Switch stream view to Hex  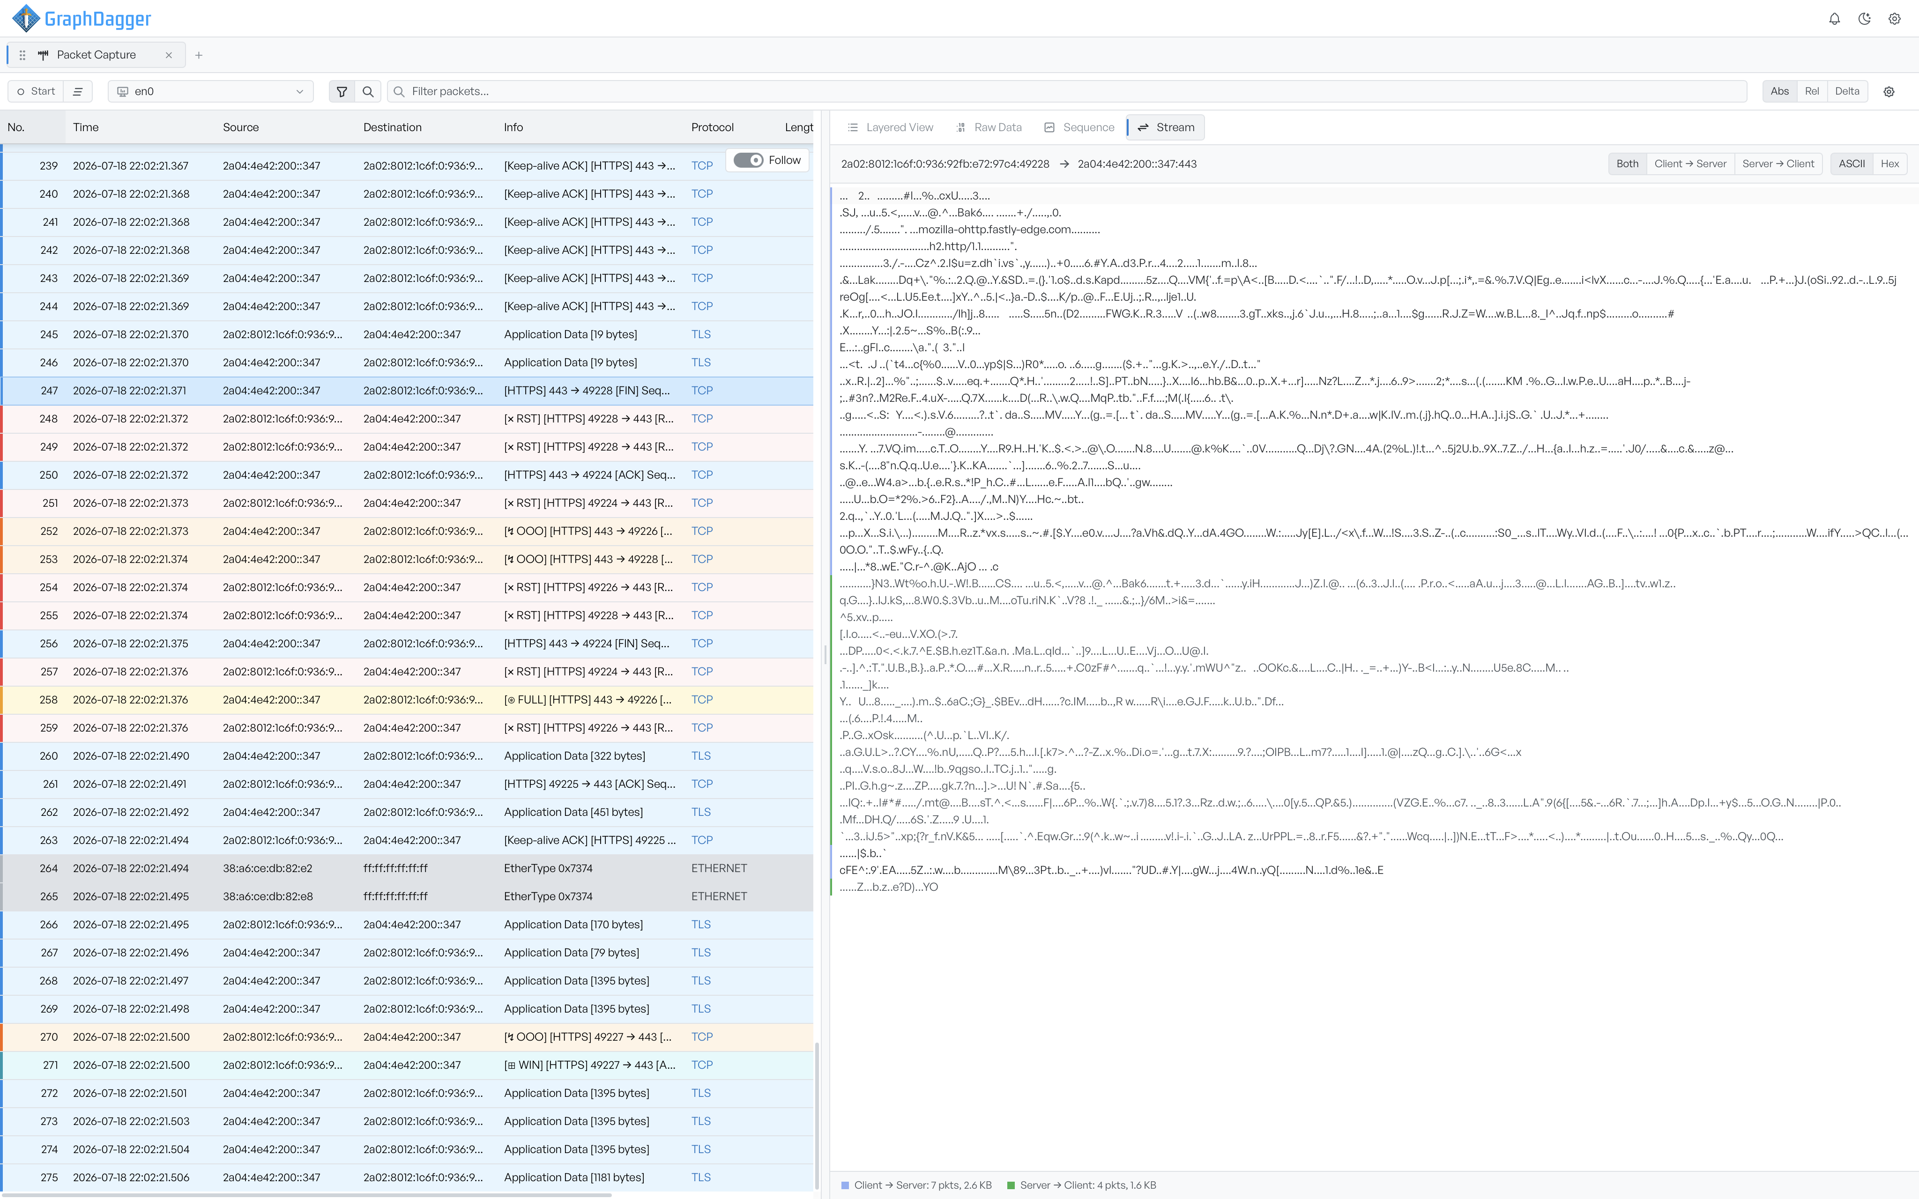(1889, 163)
